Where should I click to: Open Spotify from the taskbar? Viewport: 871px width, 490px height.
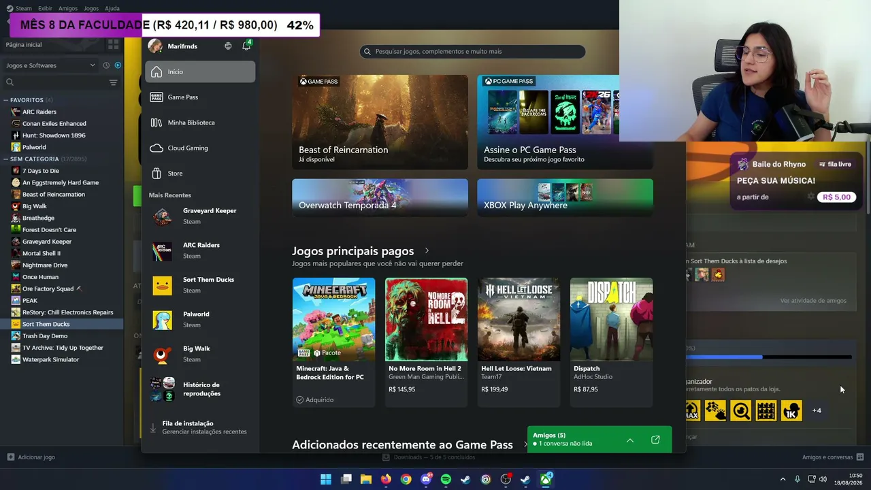(446, 479)
